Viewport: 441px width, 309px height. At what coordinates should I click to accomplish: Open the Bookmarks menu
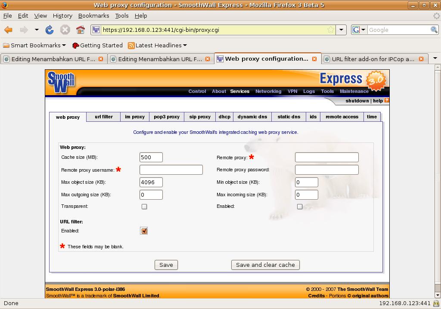pyautogui.click(x=93, y=16)
